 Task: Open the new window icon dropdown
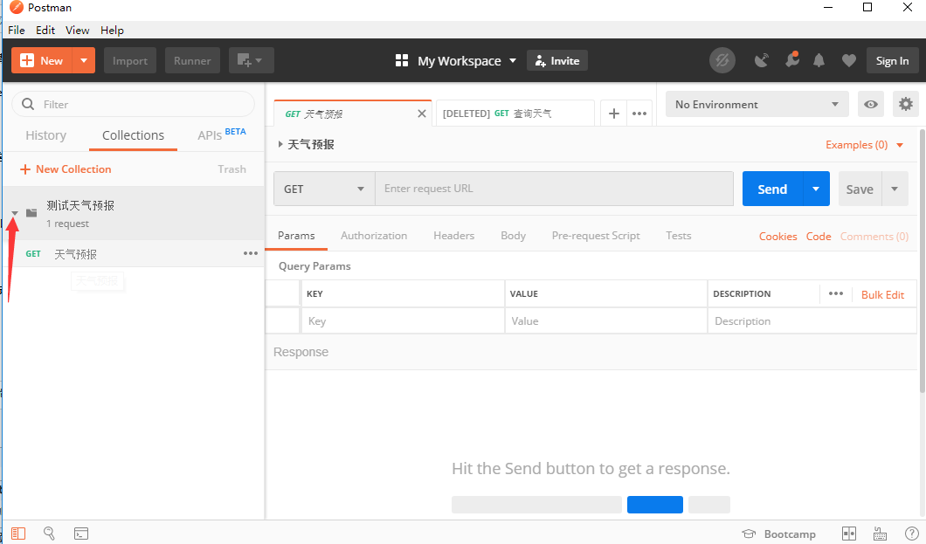[251, 61]
